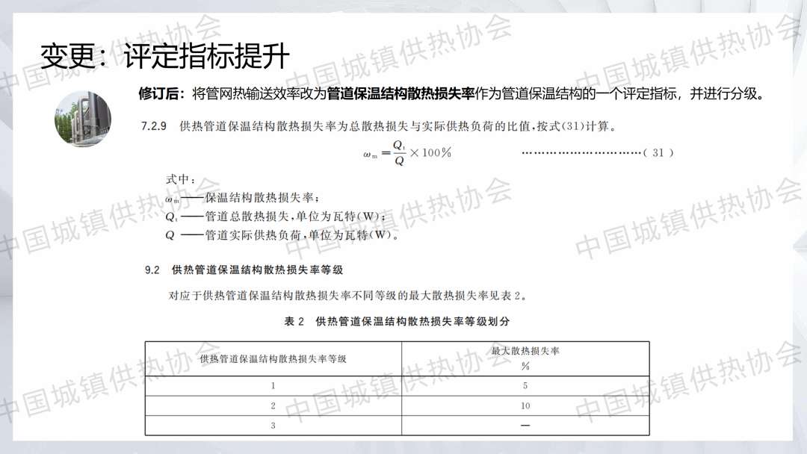Click the heat loss rate formula
Viewport: 807px width, 454px height.
(x=407, y=152)
